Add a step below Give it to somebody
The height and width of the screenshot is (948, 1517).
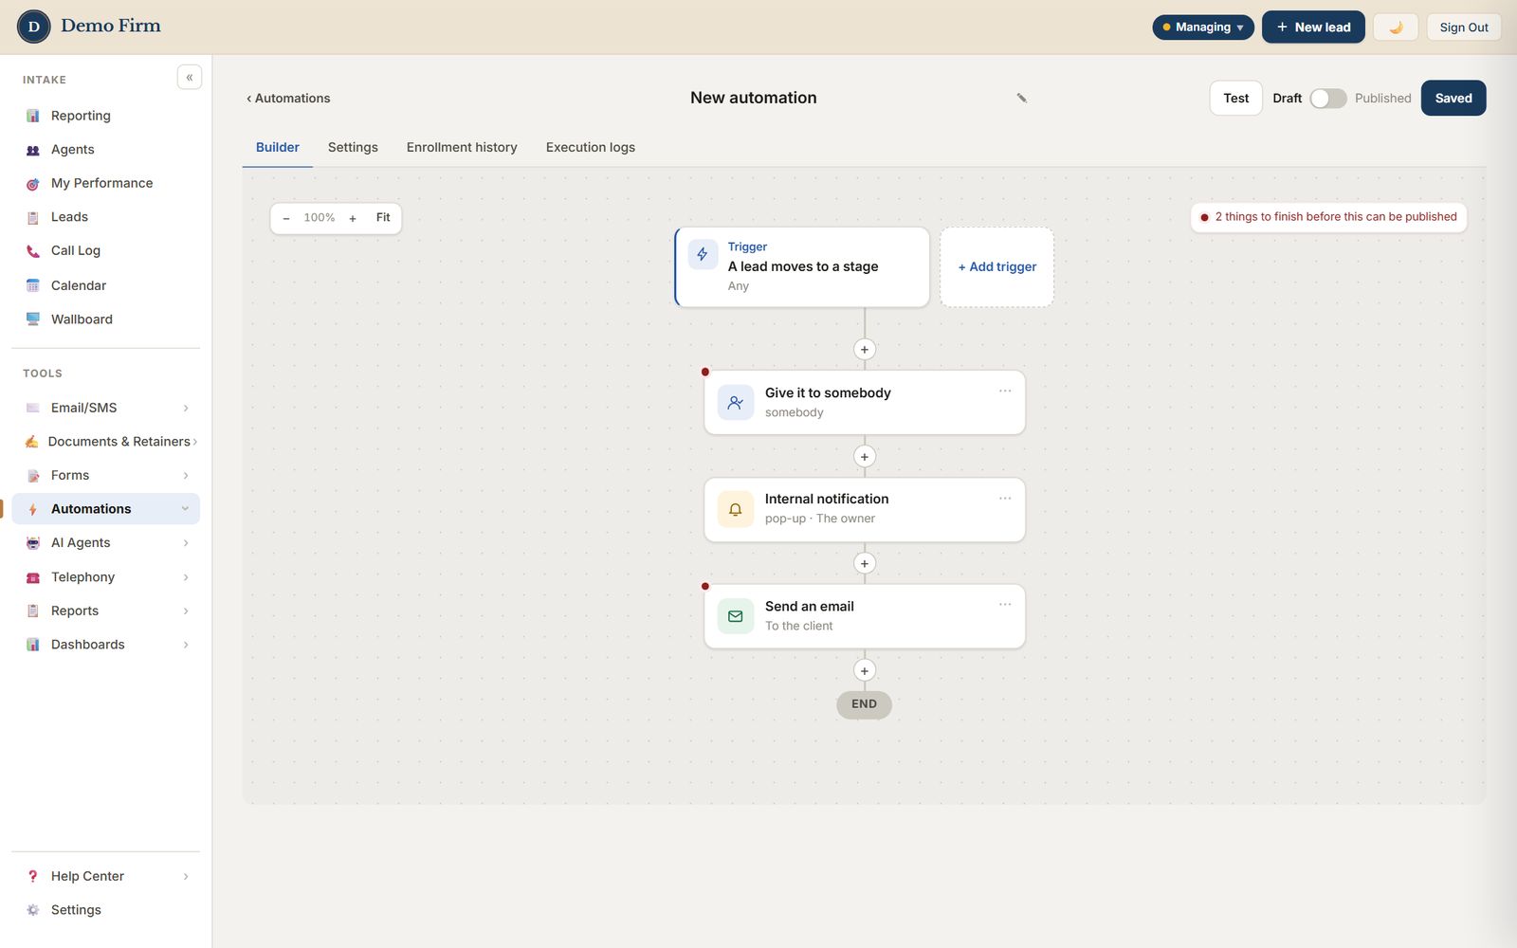pos(865,457)
